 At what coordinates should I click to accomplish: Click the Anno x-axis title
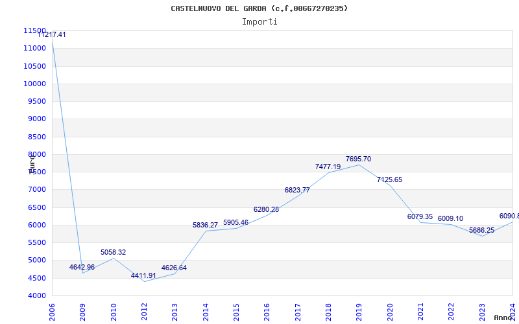503,318
